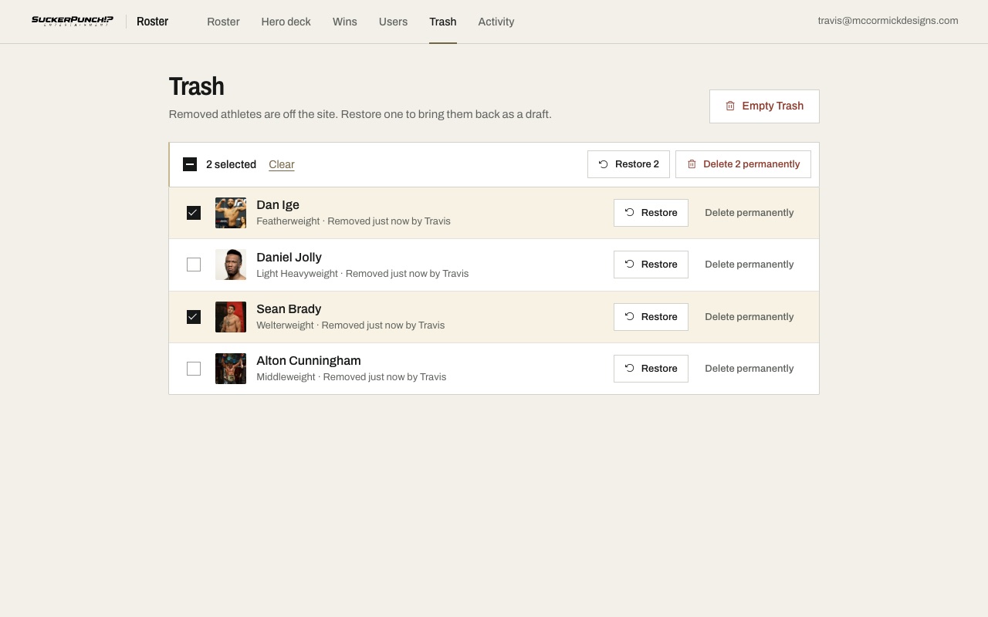Click the Roster label beside the logo
The height and width of the screenshot is (617, 988).
152,22
